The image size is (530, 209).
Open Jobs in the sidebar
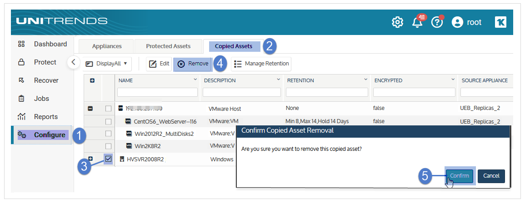pyautogui.click(x=41, y=99)
